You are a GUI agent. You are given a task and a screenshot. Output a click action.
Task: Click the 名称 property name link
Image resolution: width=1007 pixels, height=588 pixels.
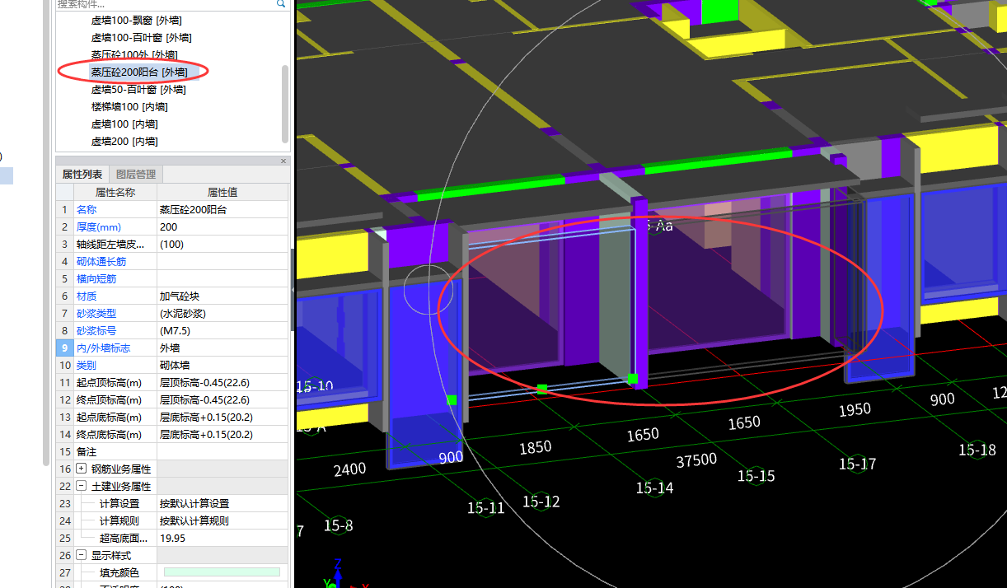tap(86, 209)
